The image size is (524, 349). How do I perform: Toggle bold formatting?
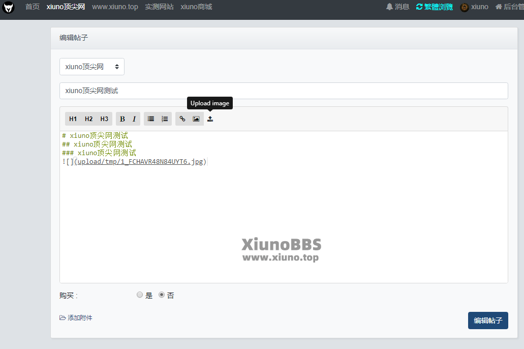pyautogui.click(x=122, y=119)
